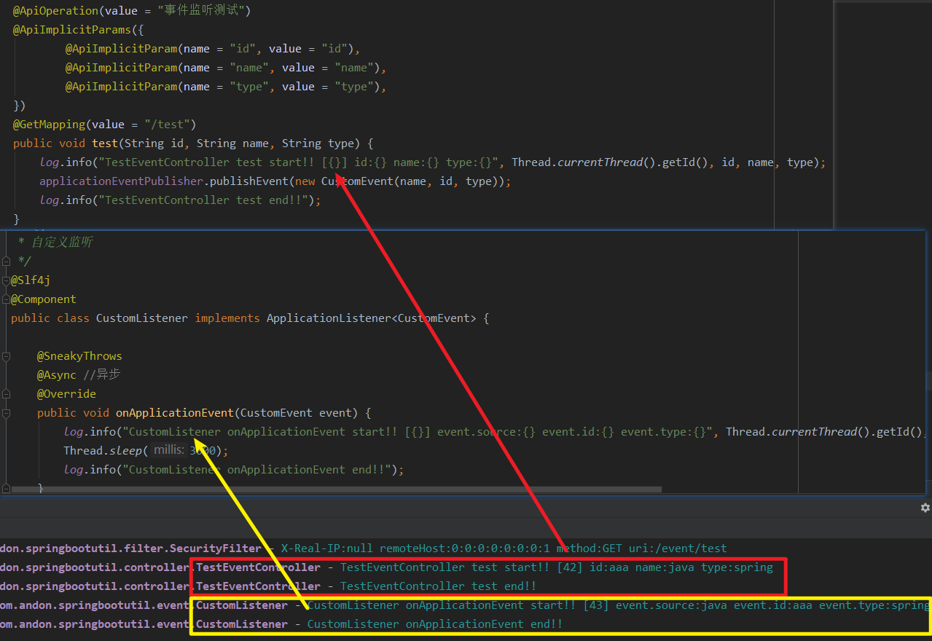932x641 pixels.
Task: Collapse the fold marker beside @SneakyThrows
Action: 6,356
